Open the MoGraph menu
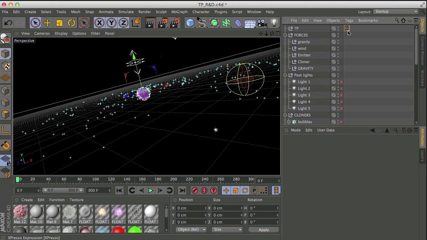Image resolution: width=427 pixels, height=240 pixels. [179, 12]
